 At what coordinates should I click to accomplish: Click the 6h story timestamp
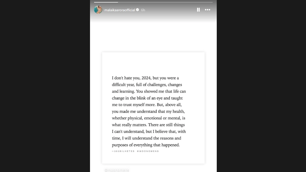[143, 10]
